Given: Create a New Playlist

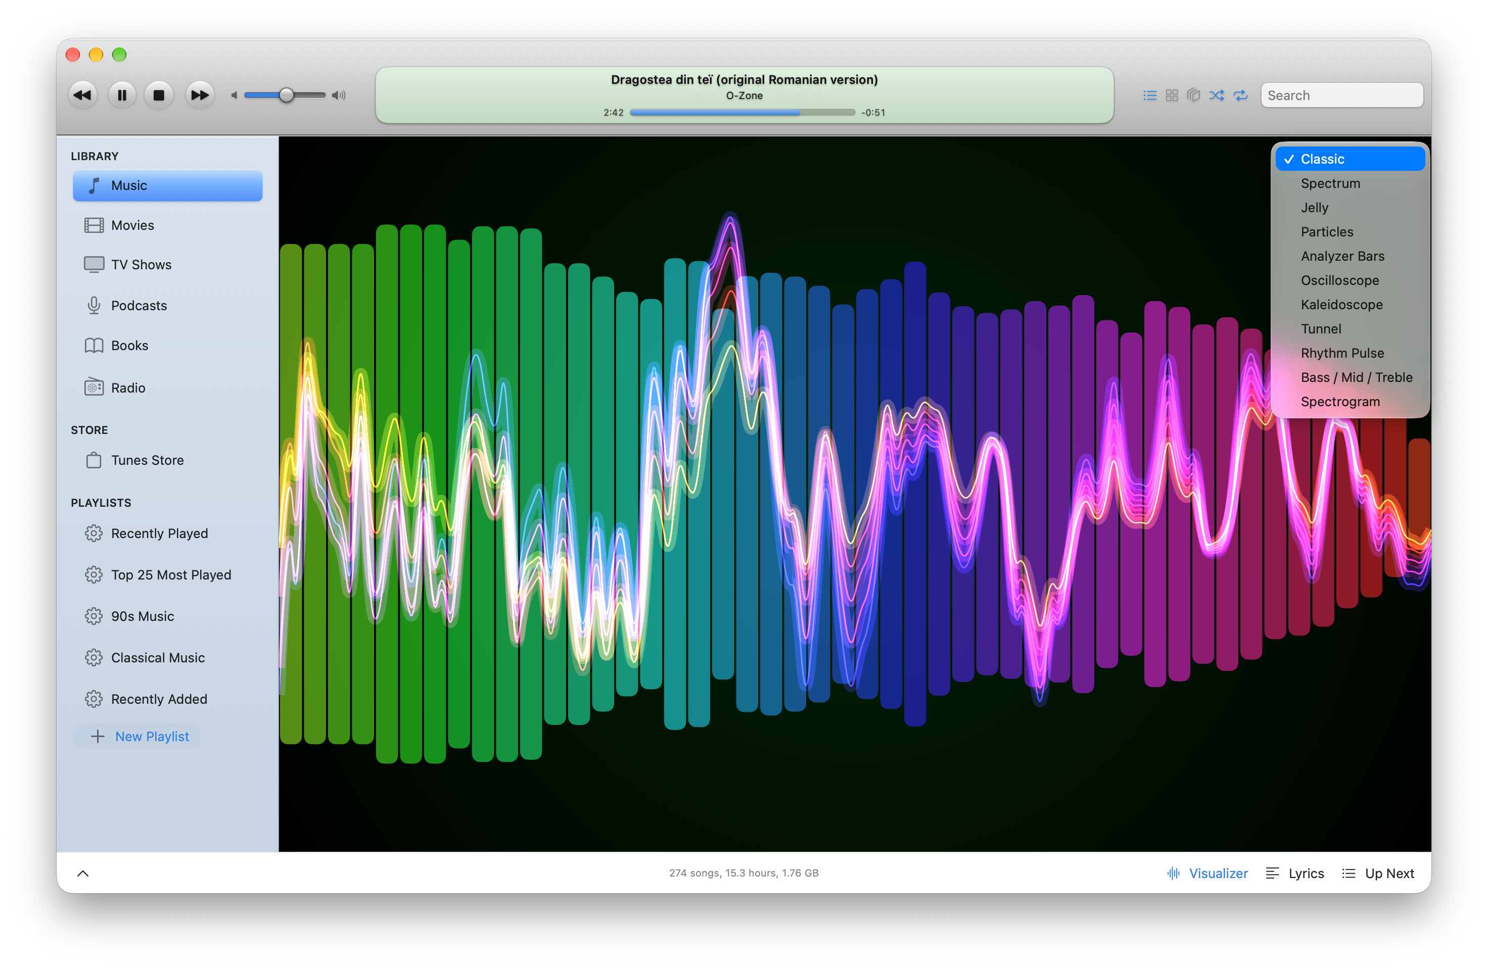Looking at the screenshot, I should 138,736.
